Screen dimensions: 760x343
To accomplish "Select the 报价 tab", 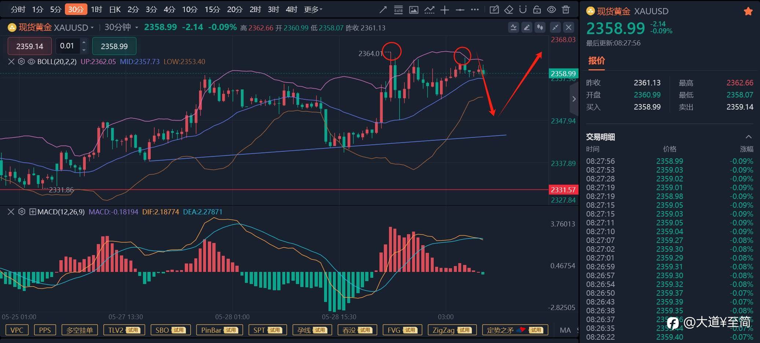I will coord(596,60).
